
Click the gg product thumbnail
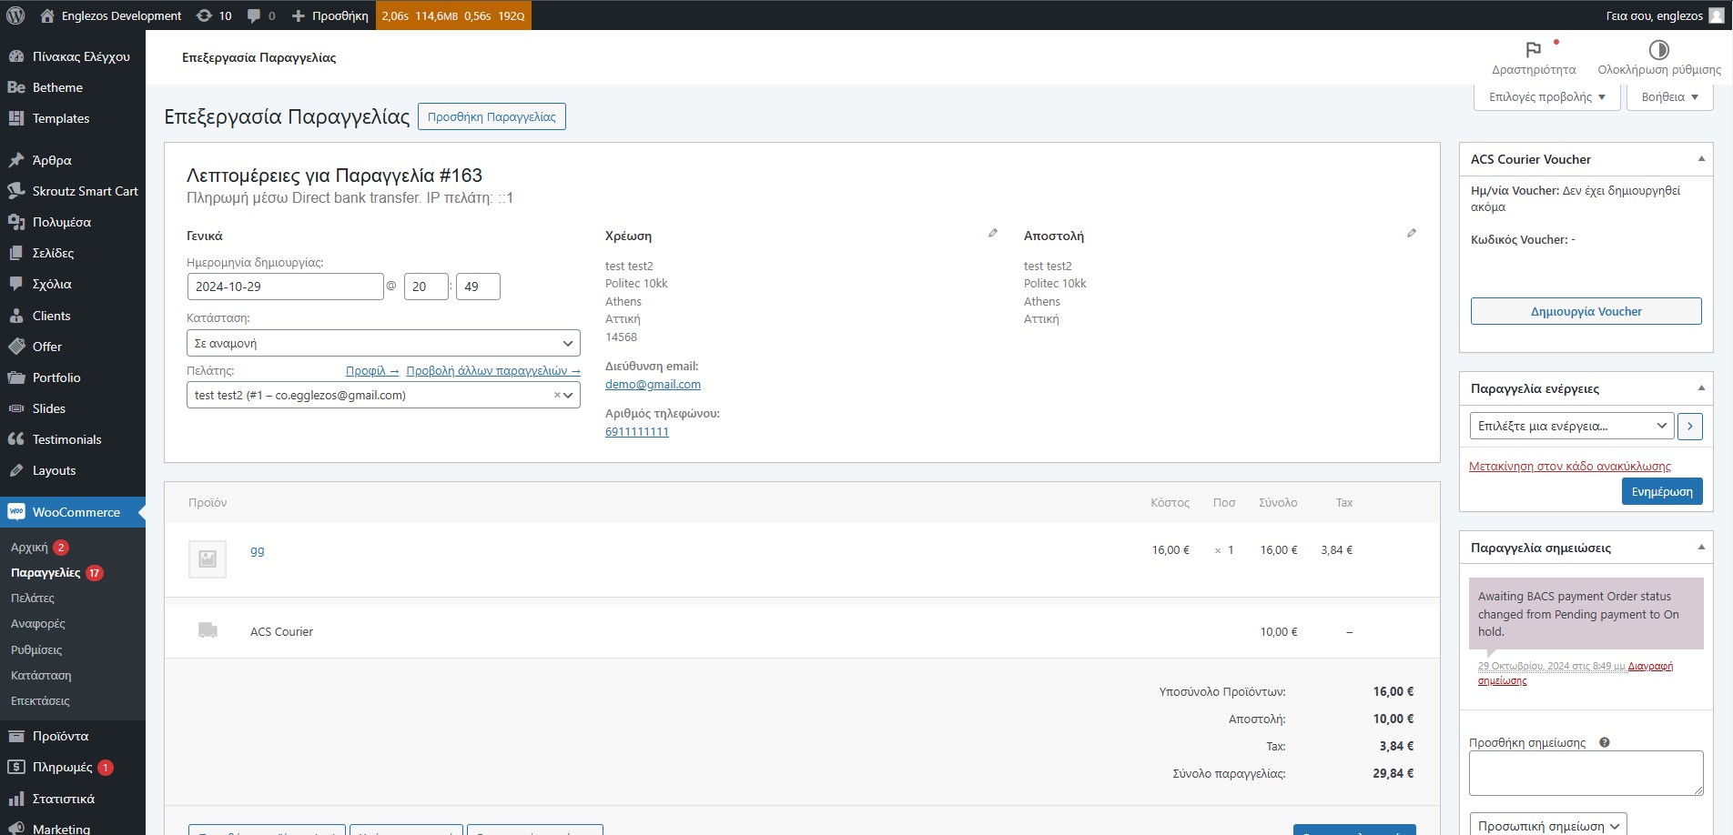click(208, 558)
